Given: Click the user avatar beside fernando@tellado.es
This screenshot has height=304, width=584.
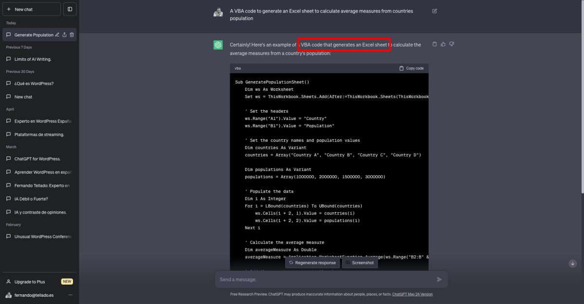Looking at the screenshot, I should [8, 295].
